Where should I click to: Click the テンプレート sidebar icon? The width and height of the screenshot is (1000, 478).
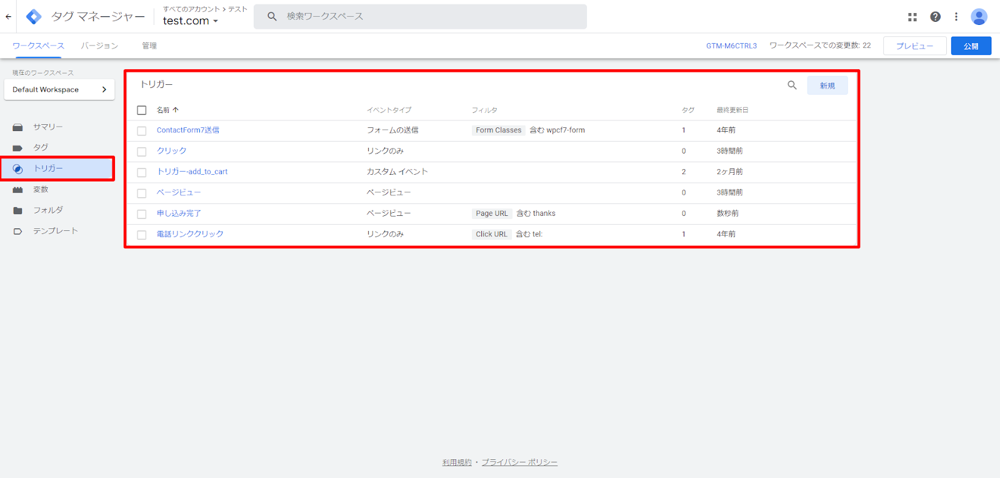[x=17, y=232]
